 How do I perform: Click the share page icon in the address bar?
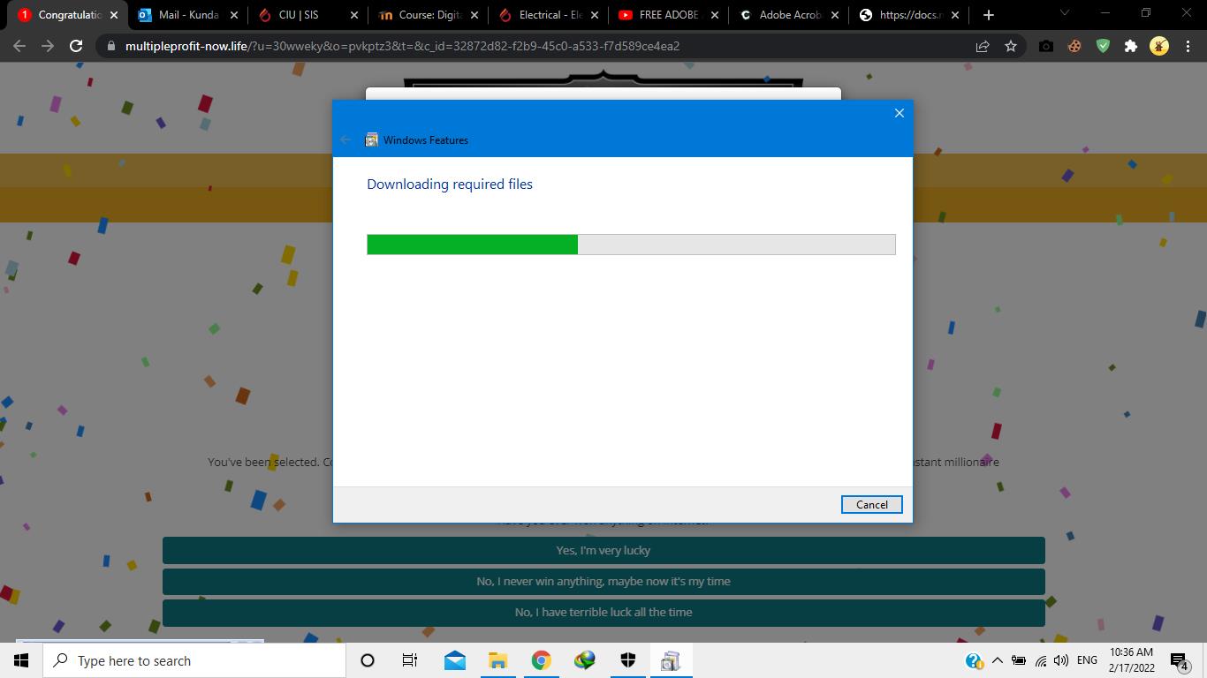(983, 46)
